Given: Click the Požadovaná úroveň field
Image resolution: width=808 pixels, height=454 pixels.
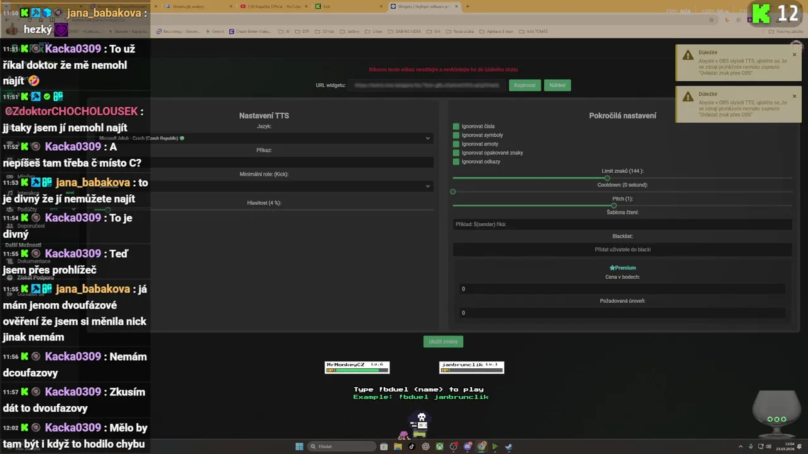Looking at the screenshot, I should tap(622, 313).
